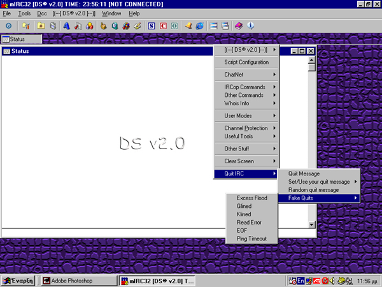This screenshot has height=287, width=382.
Task: Choose Script Configuration from the popup menu
Action: coord(246,63)
